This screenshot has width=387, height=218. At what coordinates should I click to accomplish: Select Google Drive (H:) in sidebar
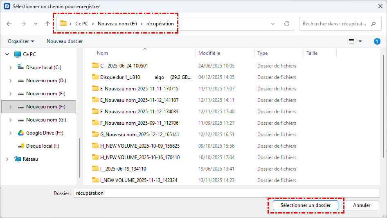(44, 133)
